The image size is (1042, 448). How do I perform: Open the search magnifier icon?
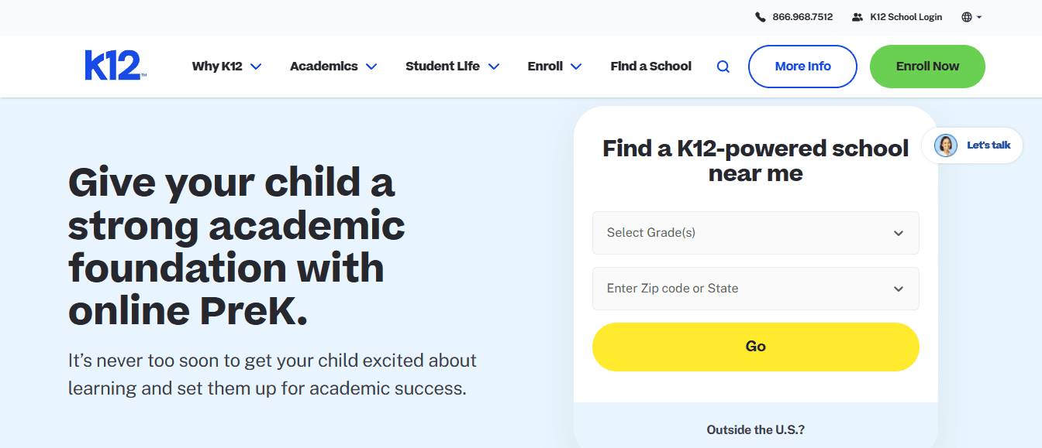click(x=723, y=66)
